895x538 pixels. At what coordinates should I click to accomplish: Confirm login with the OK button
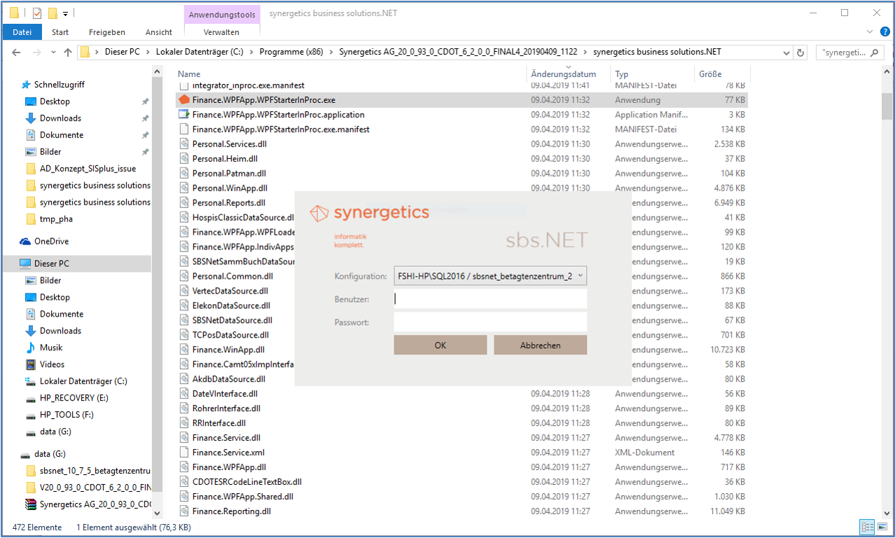click(x=440, y=345)
